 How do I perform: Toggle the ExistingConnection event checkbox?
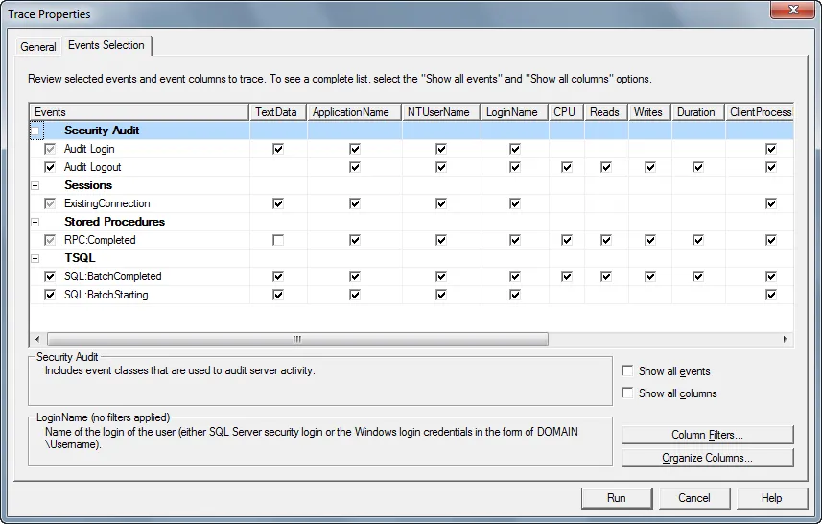(x=50, y=203)
